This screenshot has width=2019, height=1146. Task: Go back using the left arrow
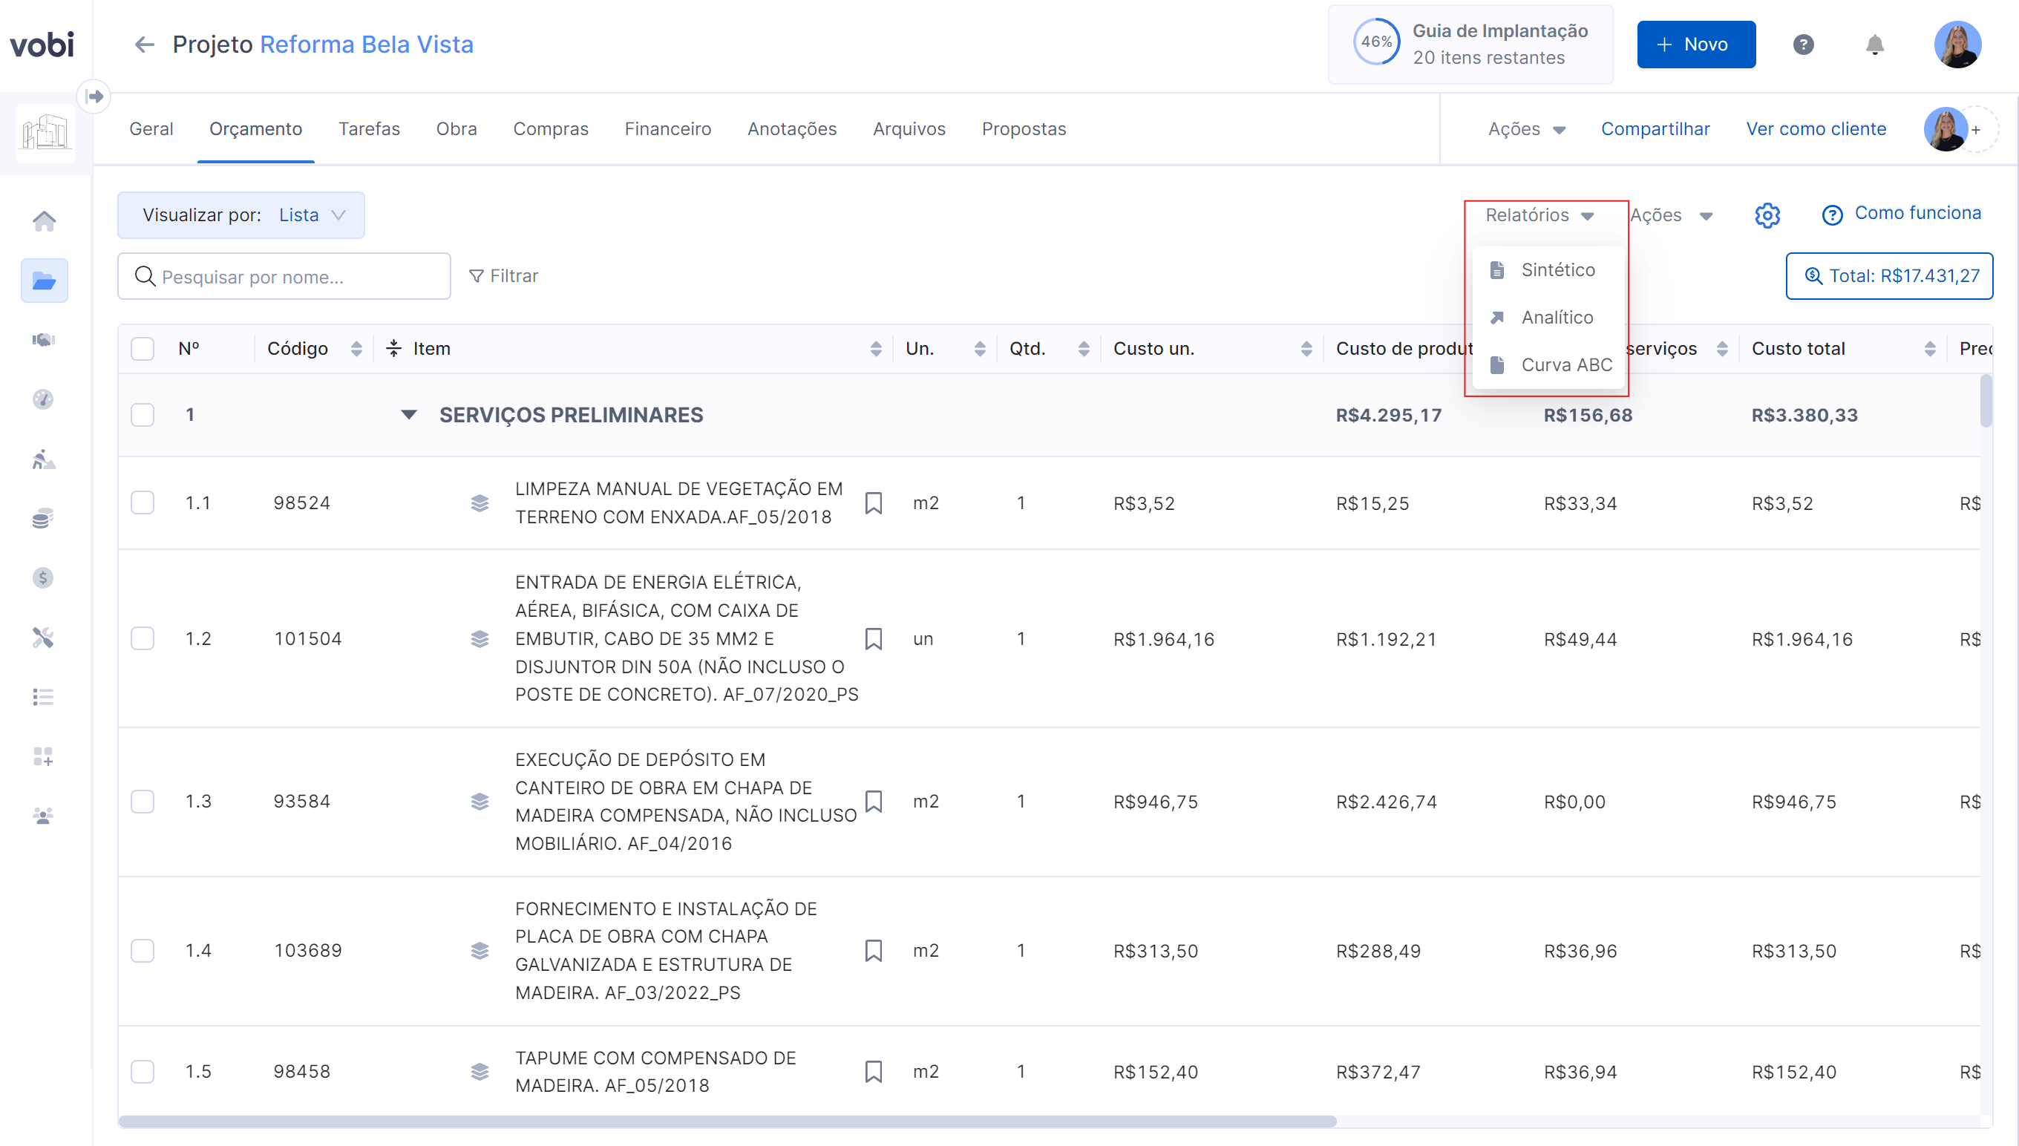pos(144,45)
